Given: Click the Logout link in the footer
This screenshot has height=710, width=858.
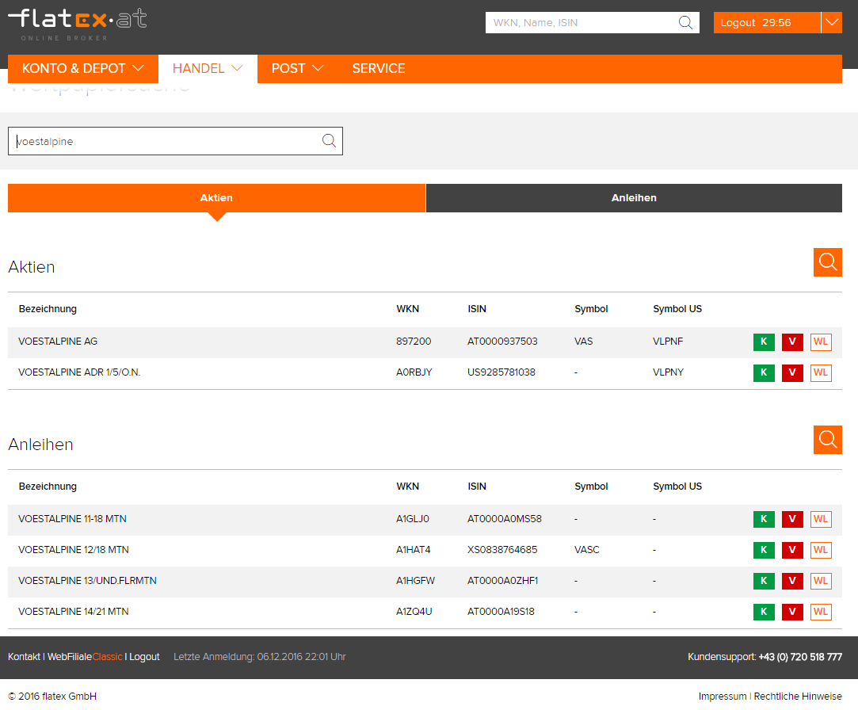Looking at the screenshot, I should (x=144, y=657).
